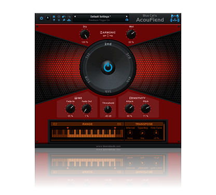Viewport: 216px width, 195px height.
Task: Click the Wet level knob
Action: point(131,34)
